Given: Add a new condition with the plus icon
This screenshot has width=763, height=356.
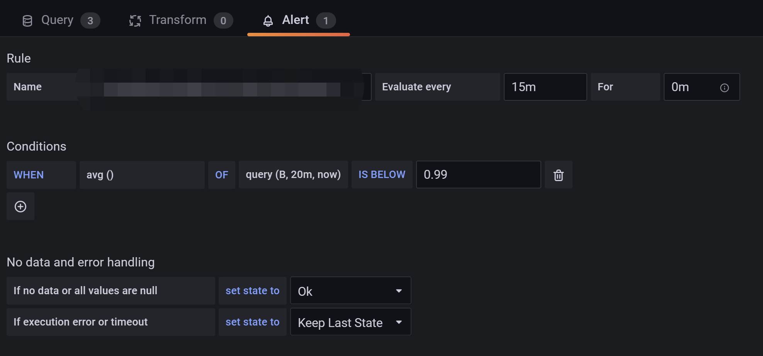Looking at the screenshot, I should tap(20, 206).
